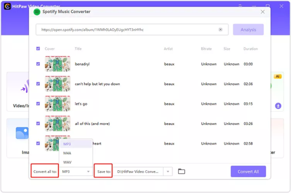
Task: Click the duration 02:58 cell
Action: [x=248, y=144]
